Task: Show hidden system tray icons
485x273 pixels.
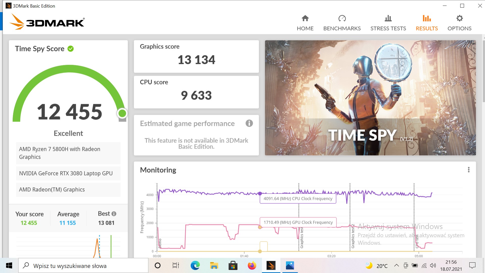Action: [397, 265]
